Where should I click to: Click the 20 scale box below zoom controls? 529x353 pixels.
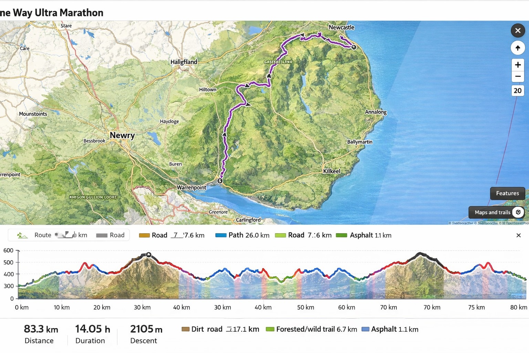click(x=518, y=91)
